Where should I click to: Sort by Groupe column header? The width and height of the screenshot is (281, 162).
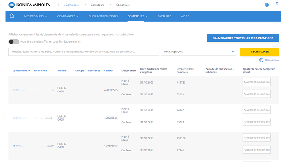tap(80, 71)
